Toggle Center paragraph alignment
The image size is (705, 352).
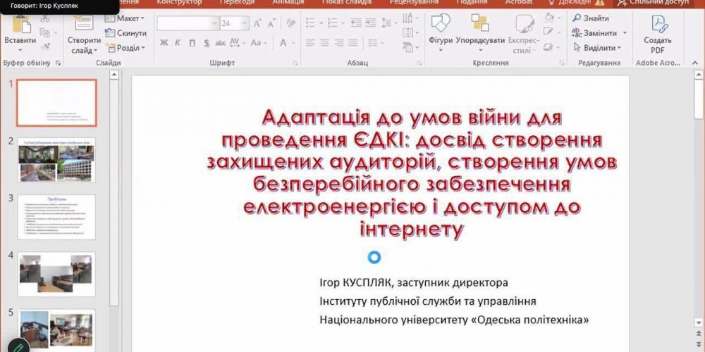pyautogui.click(x=324, y=43)
